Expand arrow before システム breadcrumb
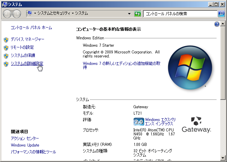 point(73,13)
